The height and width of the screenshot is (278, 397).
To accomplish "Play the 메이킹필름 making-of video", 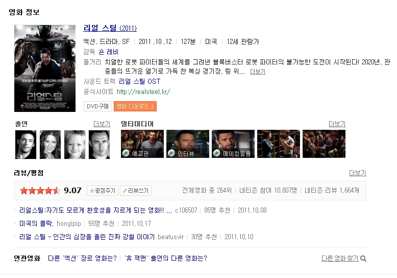I will [x=233, y=144].
